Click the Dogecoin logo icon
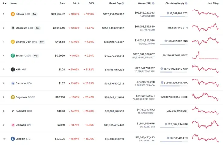 [13, 97]
